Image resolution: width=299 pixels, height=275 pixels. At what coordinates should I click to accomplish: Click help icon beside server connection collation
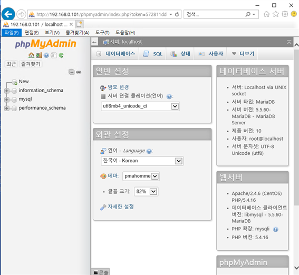pyautogui.click(x=169, y=96)
